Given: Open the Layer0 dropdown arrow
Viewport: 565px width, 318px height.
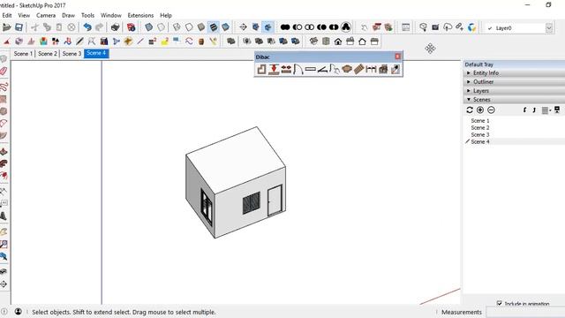Looking at the screenshot, I should coord(549,27).
